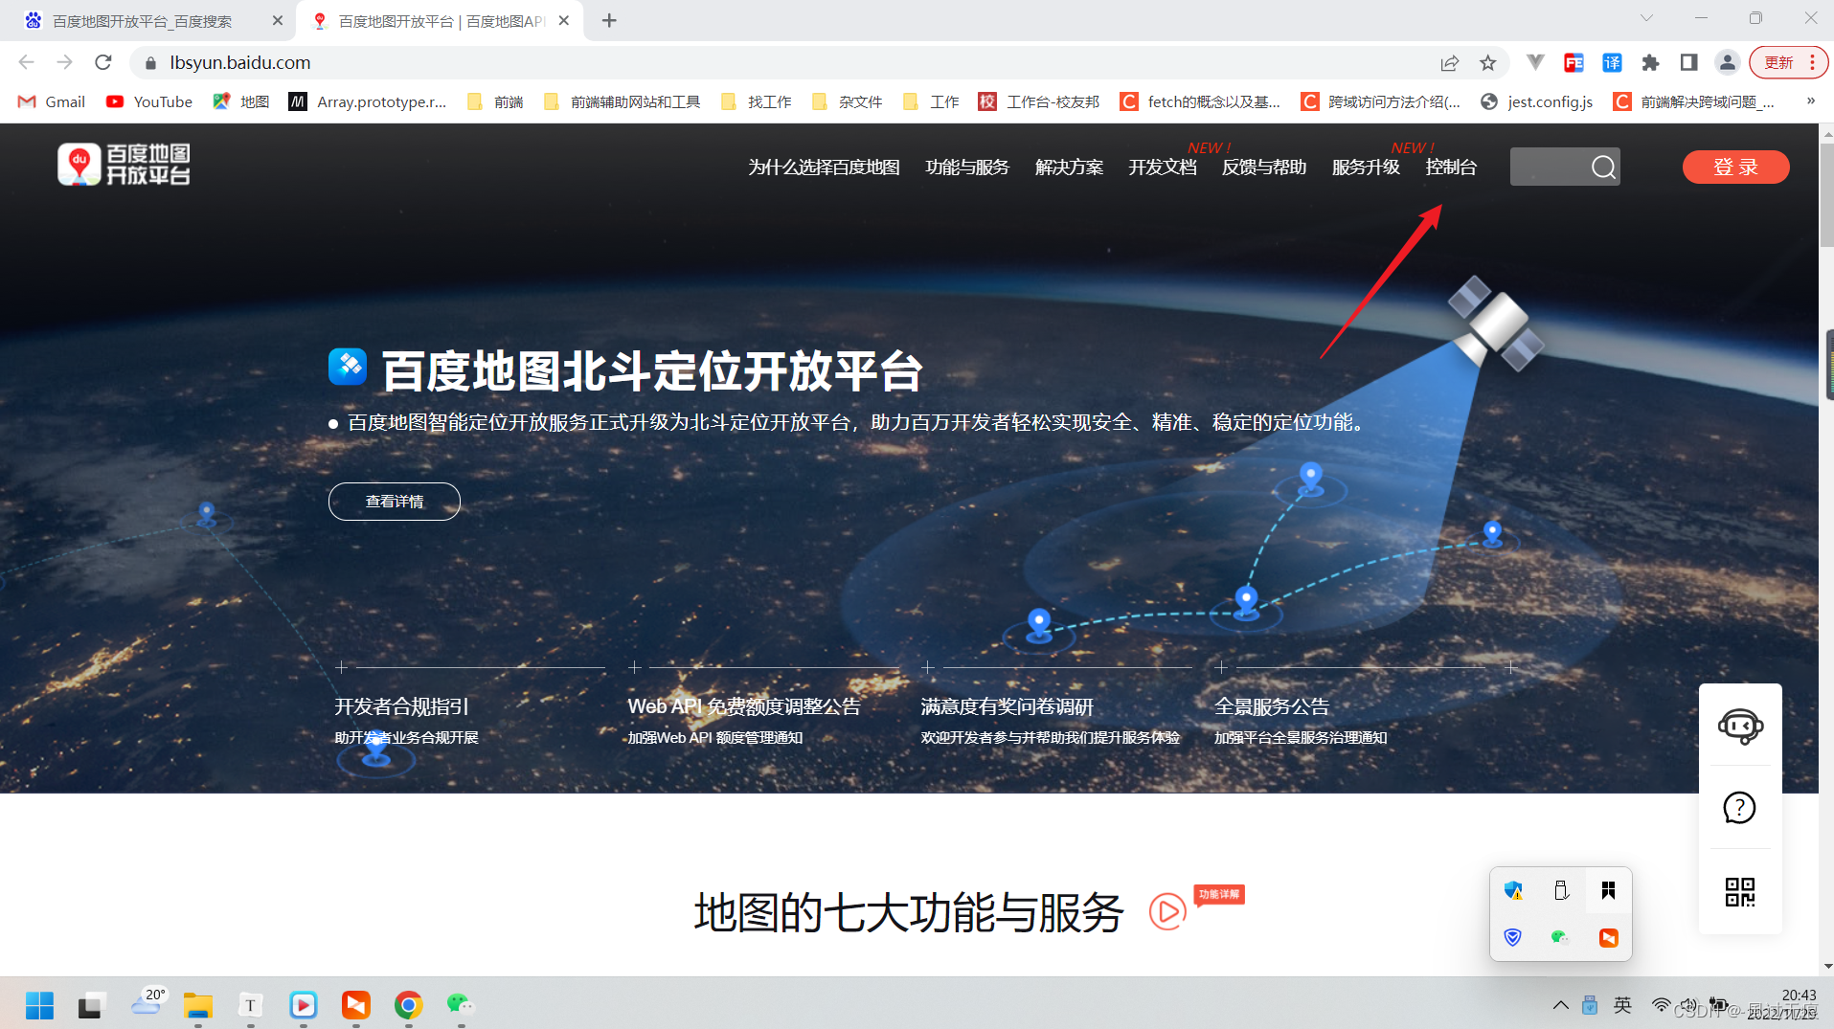Open the YouTube bookmark
The image size is (1834, 1029).
tap(149, 101)
